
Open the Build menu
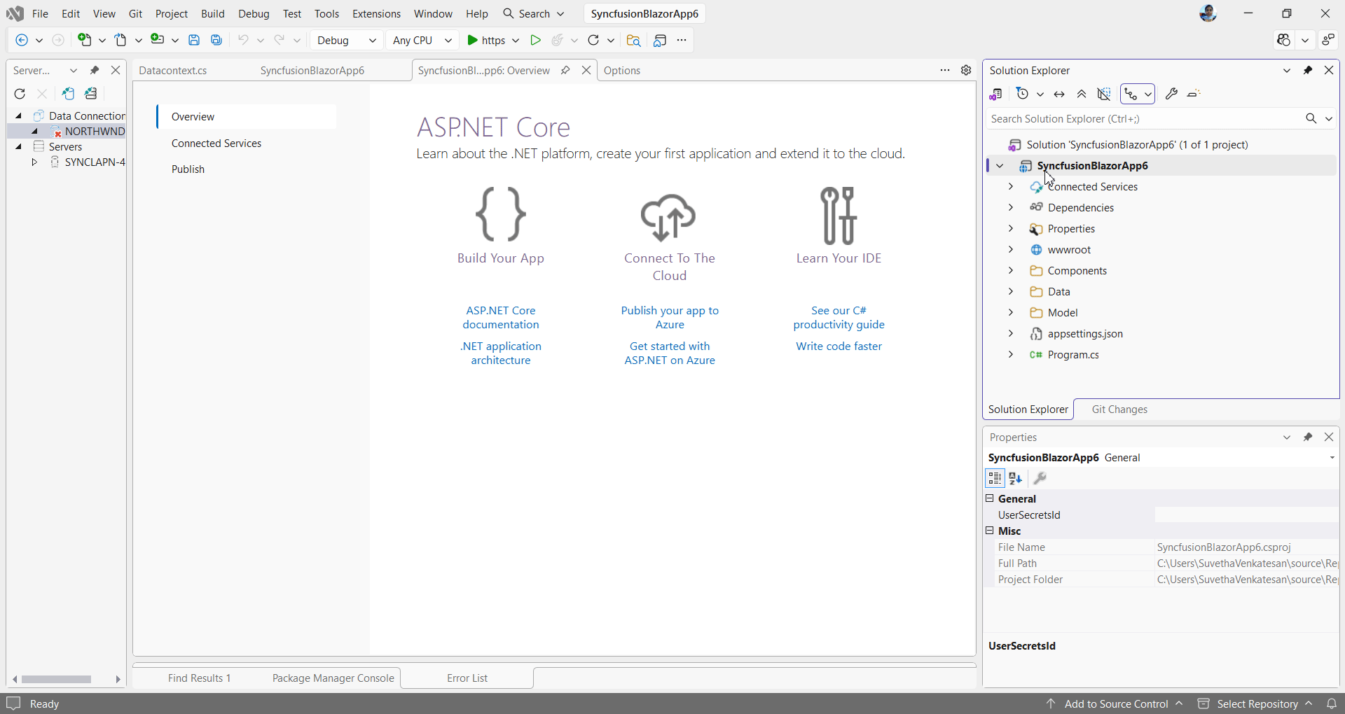click(213, 13)
